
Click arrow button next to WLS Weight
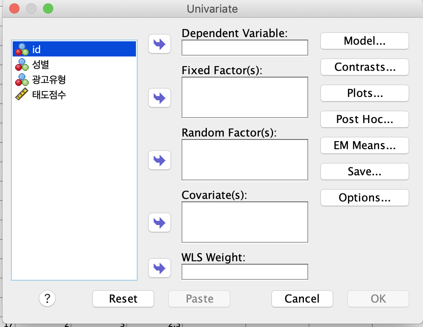point(160,268)
